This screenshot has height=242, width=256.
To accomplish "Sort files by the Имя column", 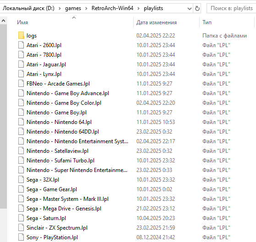I will pyautogui.click(x=22, y=22).
